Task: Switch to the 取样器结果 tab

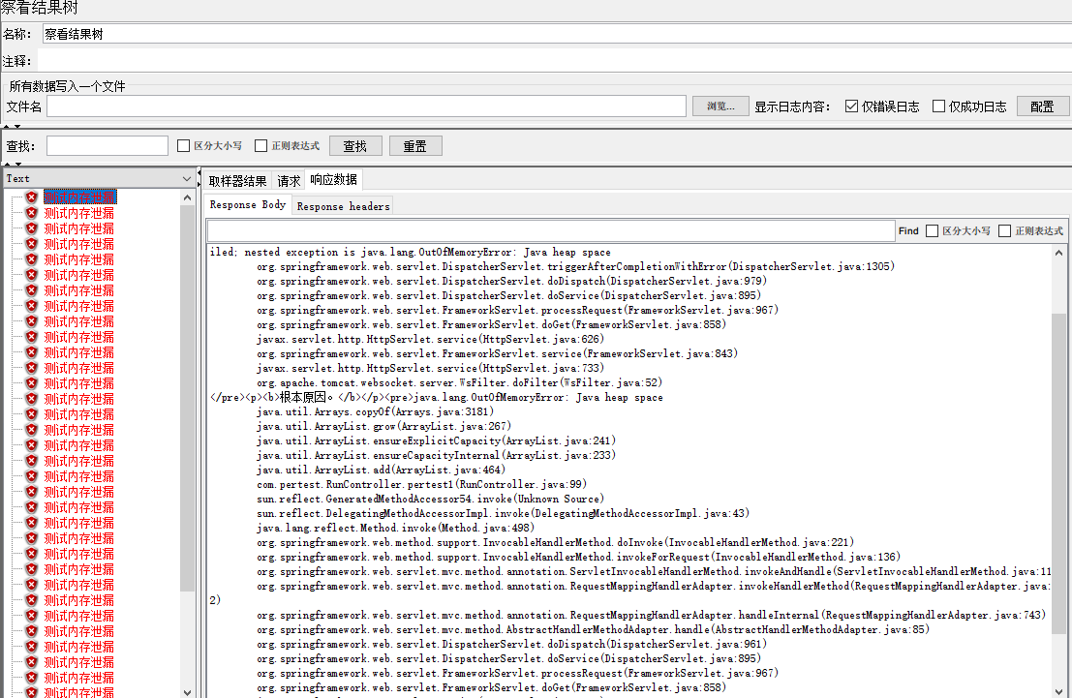Action: click(237, 181)
